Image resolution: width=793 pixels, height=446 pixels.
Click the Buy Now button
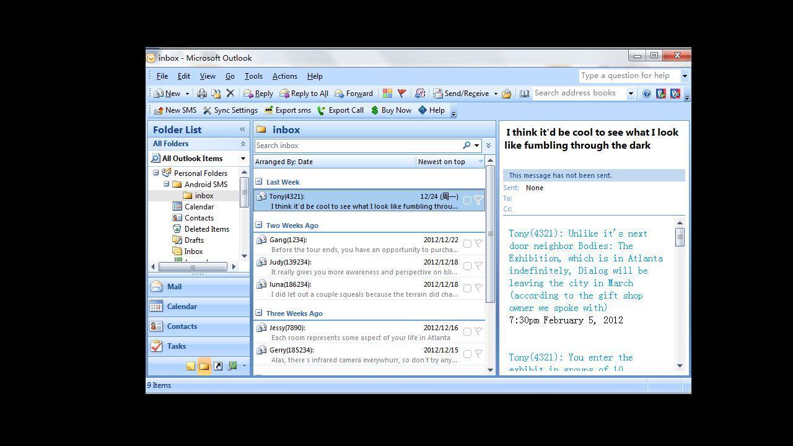point(391,110)
